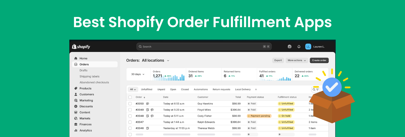Click the Create order button
The width and height of the screenshot is (405, 137).
[x=319, y=60]
